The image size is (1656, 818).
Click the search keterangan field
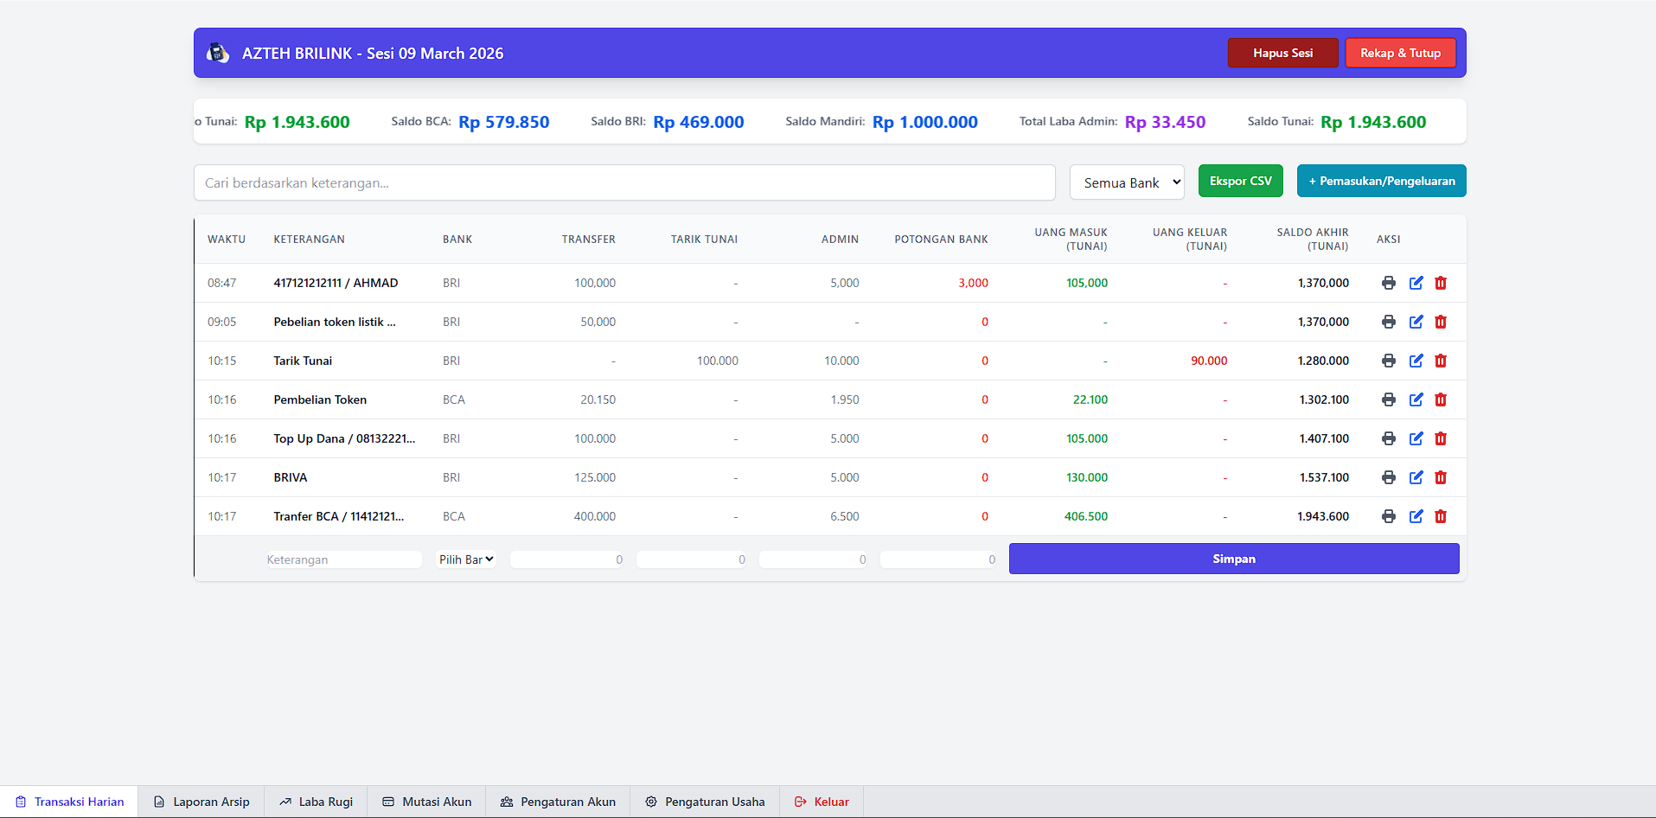[624, 182]
